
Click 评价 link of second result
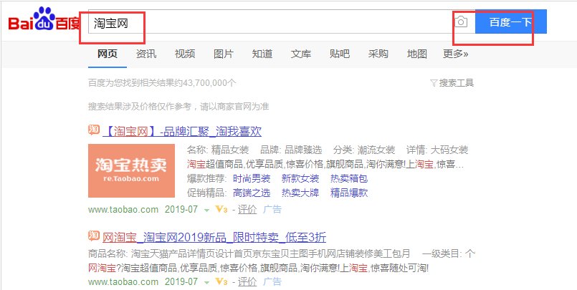(247, 281)
